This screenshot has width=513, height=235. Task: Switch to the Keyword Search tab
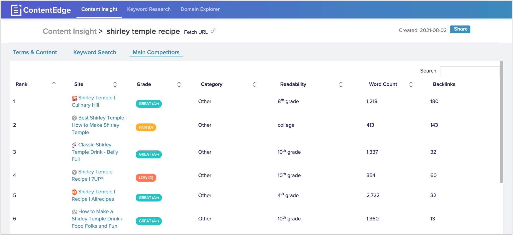pos(95,52)
